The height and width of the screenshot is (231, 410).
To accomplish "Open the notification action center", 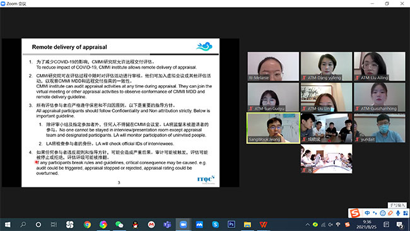I will (x=399, y=225).
